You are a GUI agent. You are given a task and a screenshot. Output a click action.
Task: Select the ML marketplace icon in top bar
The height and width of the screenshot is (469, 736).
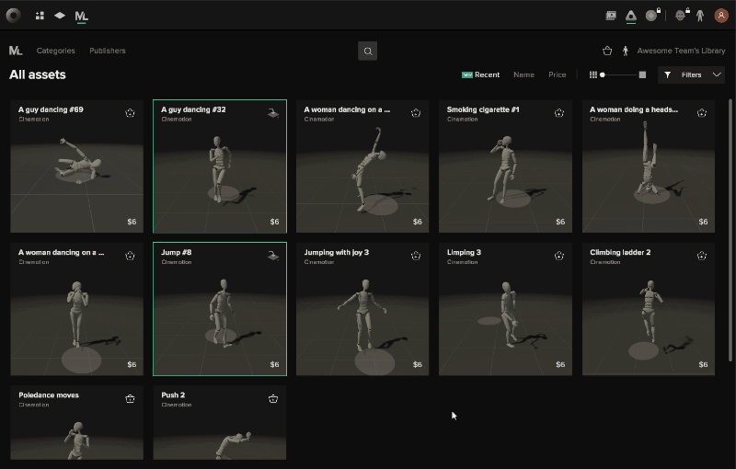point(81,16)
